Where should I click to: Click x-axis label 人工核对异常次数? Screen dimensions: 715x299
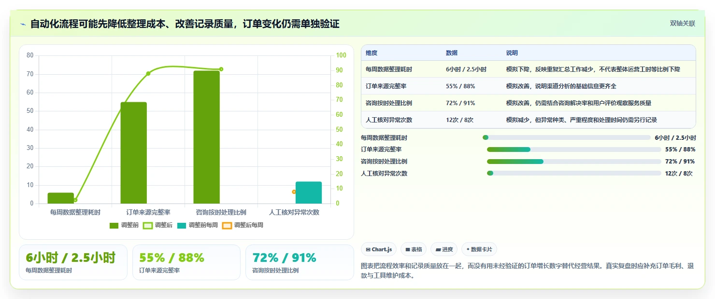tap(294, 212)
